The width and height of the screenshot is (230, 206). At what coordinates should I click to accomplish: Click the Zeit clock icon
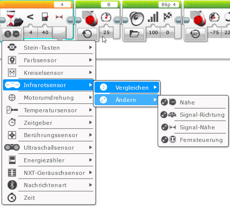click(x=12, y=197)
